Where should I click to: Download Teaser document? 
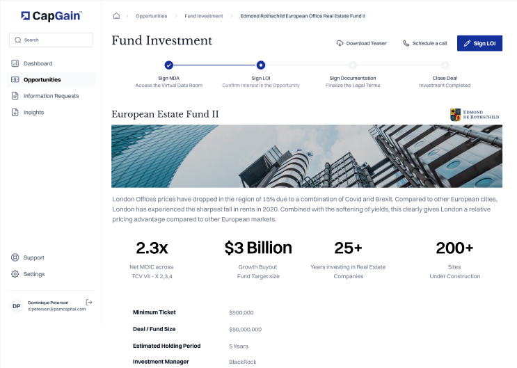tap(361, 43)
